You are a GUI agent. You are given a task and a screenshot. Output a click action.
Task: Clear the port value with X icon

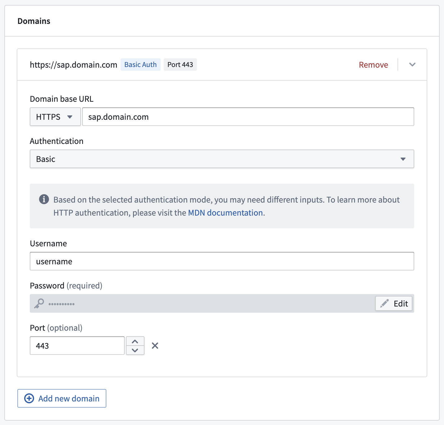point(155,346)
